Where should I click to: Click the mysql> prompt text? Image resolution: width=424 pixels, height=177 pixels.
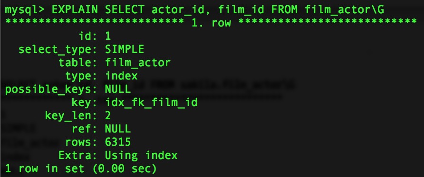[25, 10]
